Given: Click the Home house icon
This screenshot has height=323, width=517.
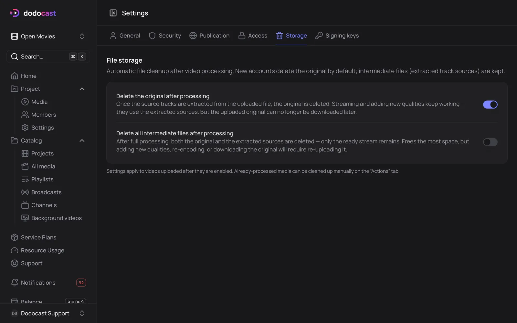Looking at the screenshot, I should tap(15, 76).
